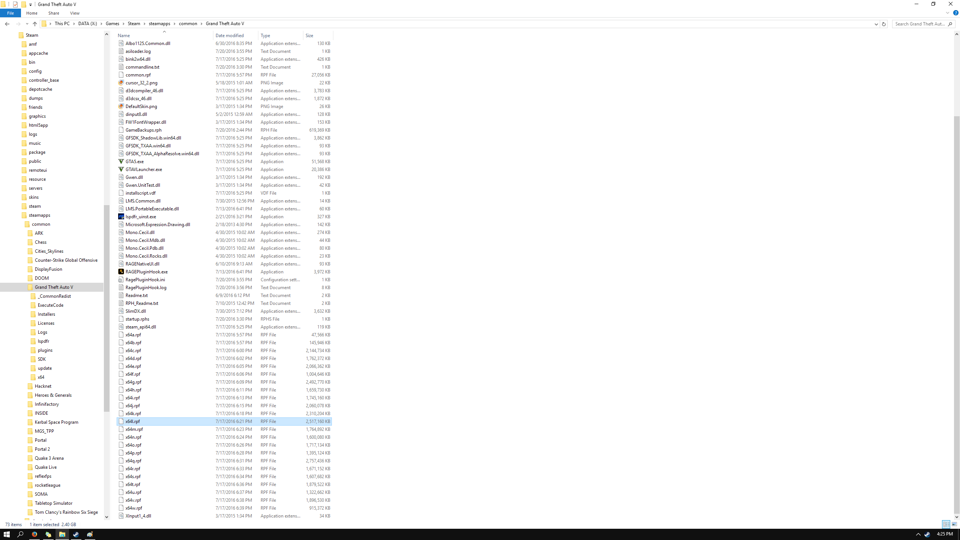Go up one folder level arrow
The height and width of the screenshot is (540, 960).
coord(35,24)
